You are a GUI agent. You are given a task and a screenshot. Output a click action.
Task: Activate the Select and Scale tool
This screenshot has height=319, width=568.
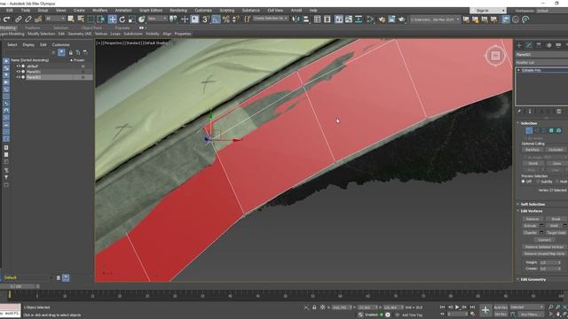(132, 19)
